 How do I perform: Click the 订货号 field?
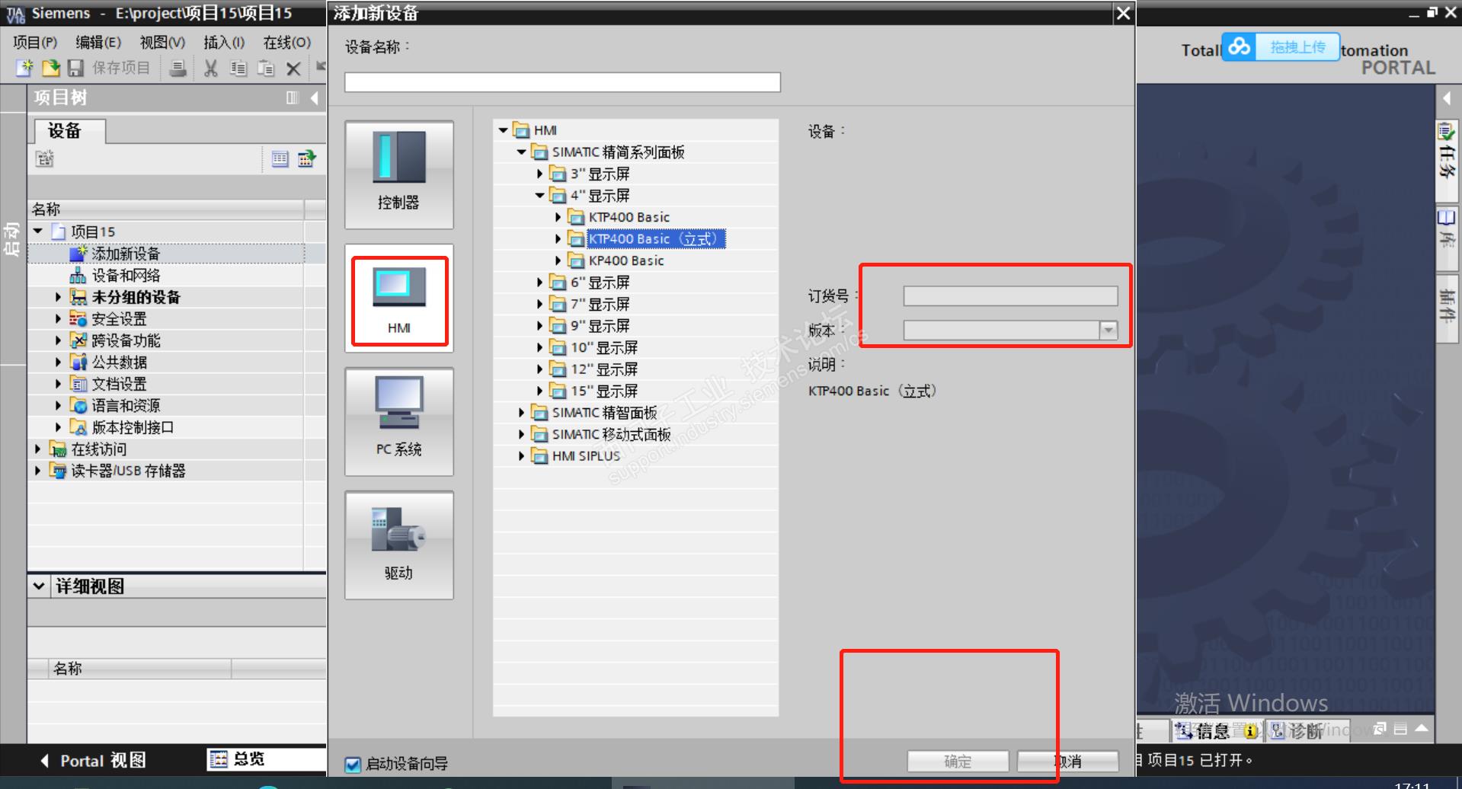(x=1010, y=295)
